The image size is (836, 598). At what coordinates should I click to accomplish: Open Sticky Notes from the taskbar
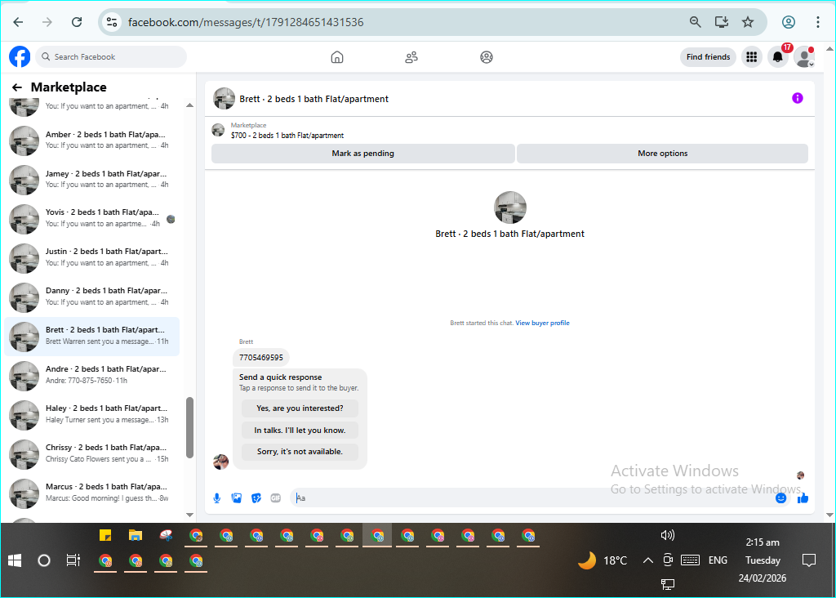coord(105,535)
